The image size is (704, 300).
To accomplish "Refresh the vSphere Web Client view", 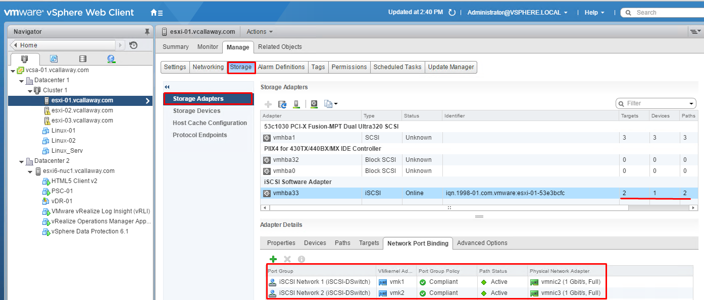I will pyautogui.click(x=452, y=13).
